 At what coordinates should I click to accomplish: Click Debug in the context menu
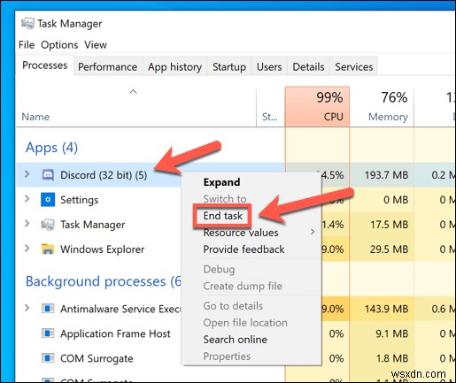219,269
